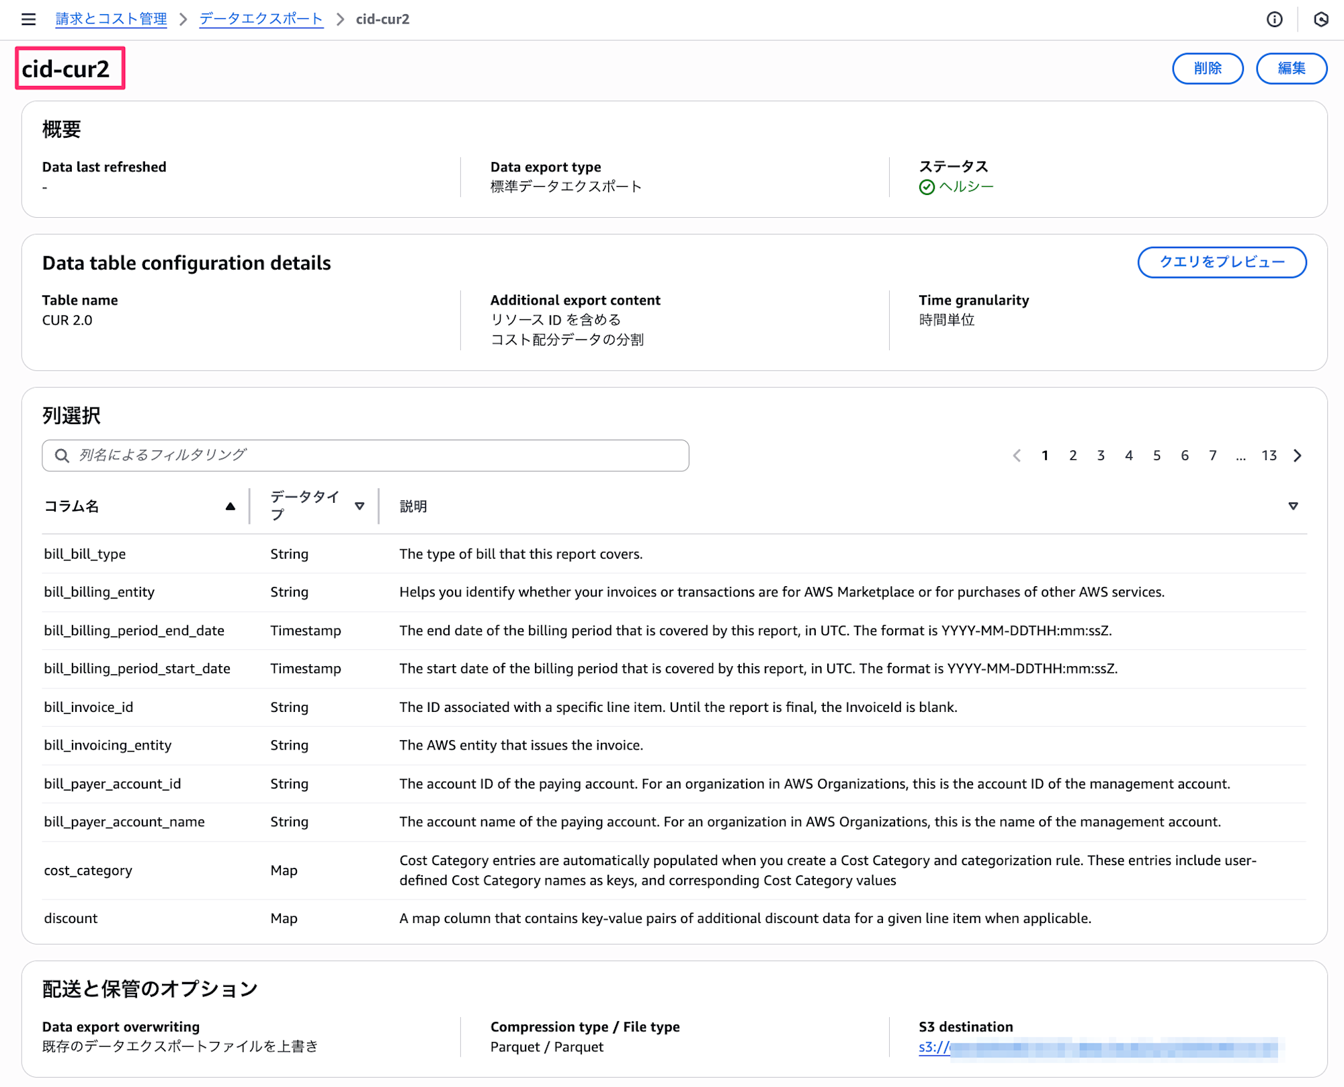This screenshot has height=1087, width=1344.
Task: Click 既存のデータエクスポートファイルを上書き value
Action: point(180,1047)
